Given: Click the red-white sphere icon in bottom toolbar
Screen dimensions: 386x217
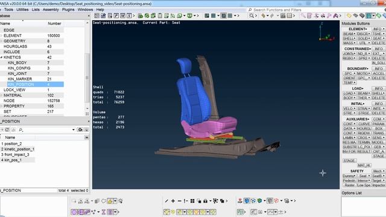Looking at the screenshot, I should point(276,201).
